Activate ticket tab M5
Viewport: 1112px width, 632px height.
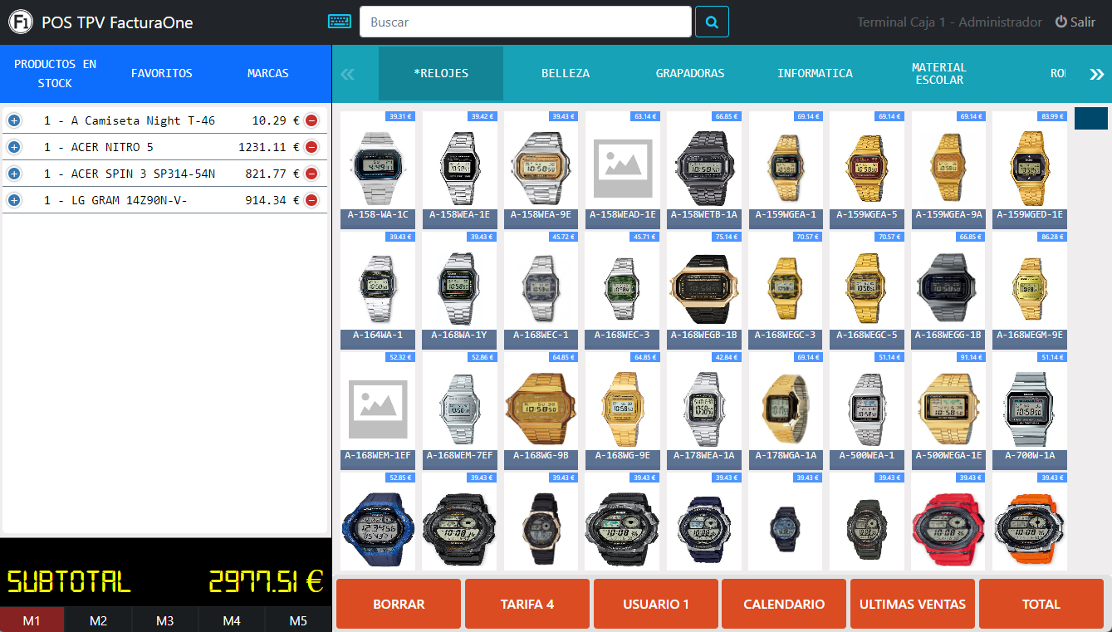tap(297, 620)
